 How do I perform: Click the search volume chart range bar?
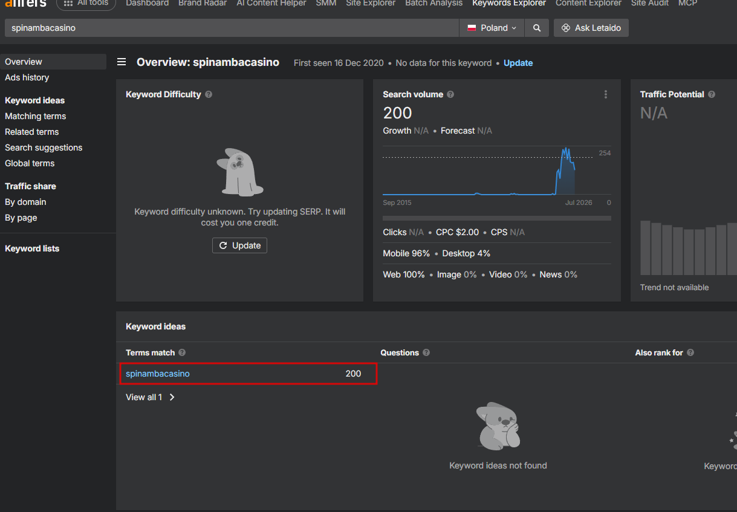[x=497, y=218]
